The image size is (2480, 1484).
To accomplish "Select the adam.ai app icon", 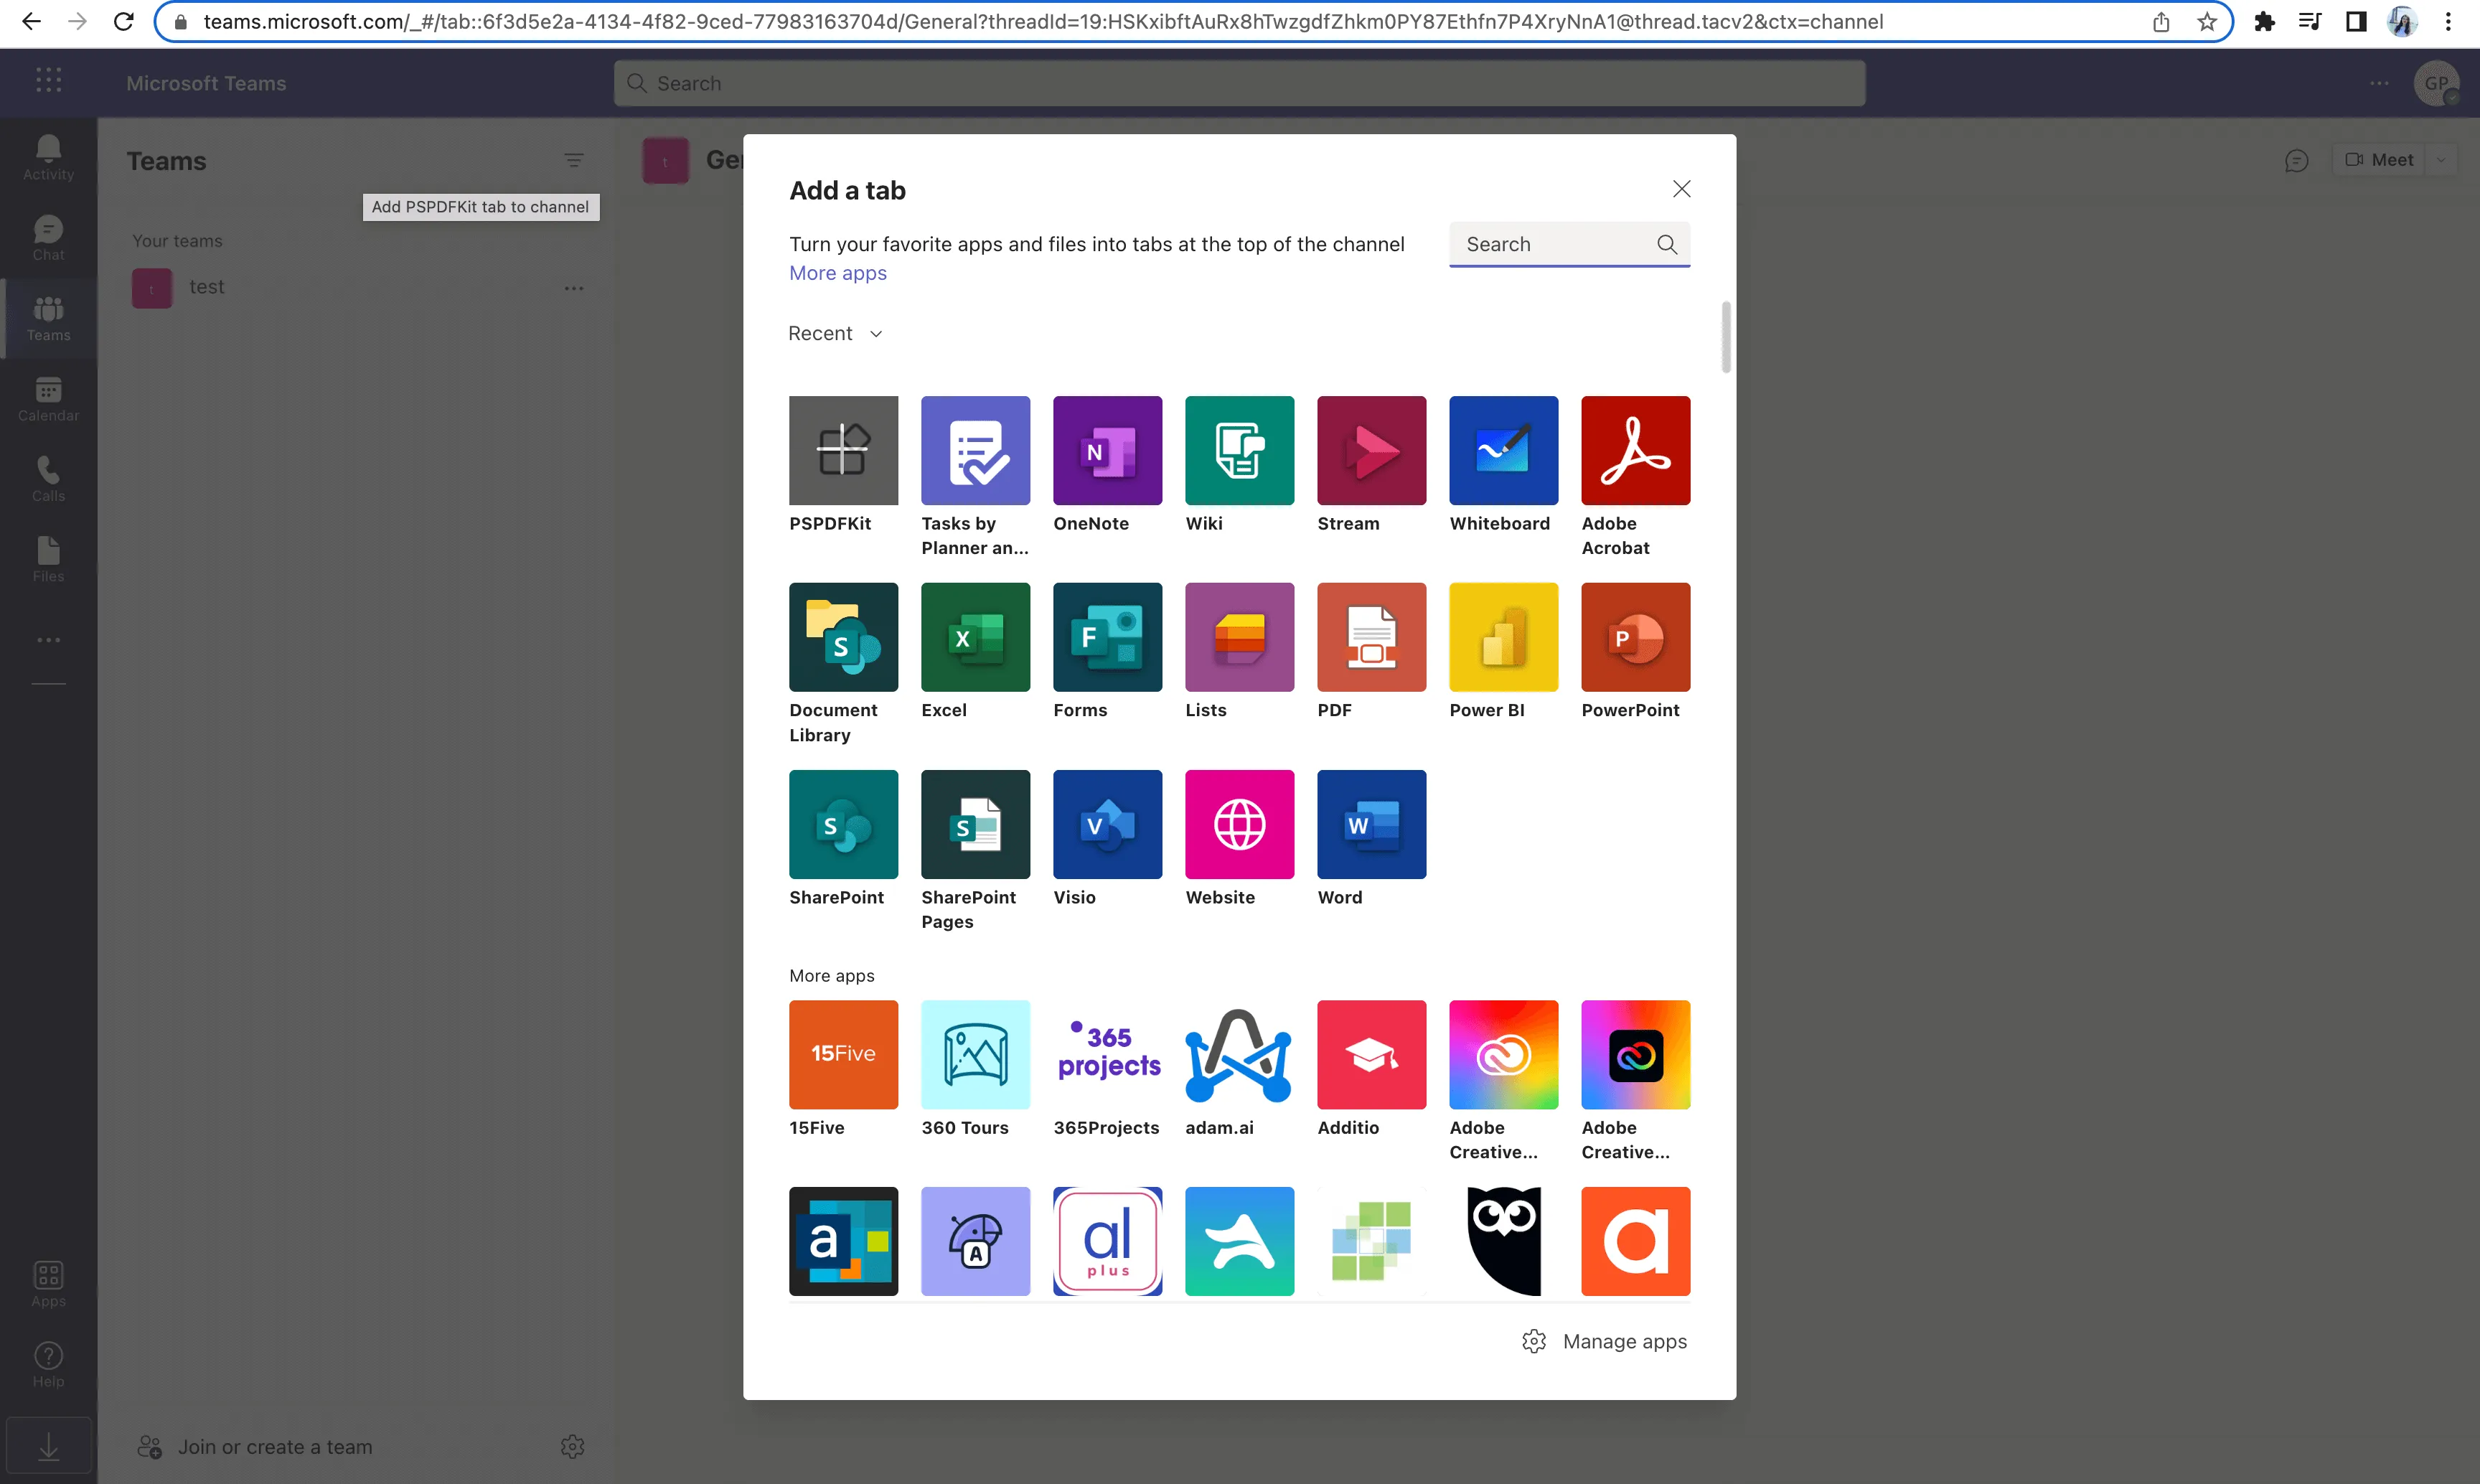I will [1239, 1054].
